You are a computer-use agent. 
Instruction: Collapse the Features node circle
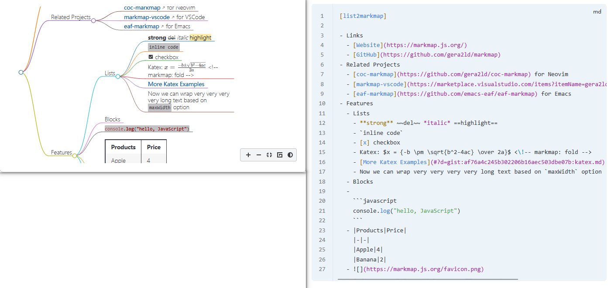tap(75, 155)
